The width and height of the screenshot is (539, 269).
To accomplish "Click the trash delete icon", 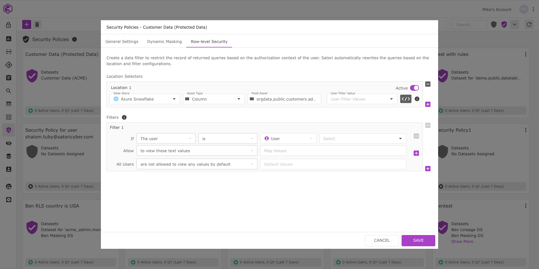I will tap(37, 24).
